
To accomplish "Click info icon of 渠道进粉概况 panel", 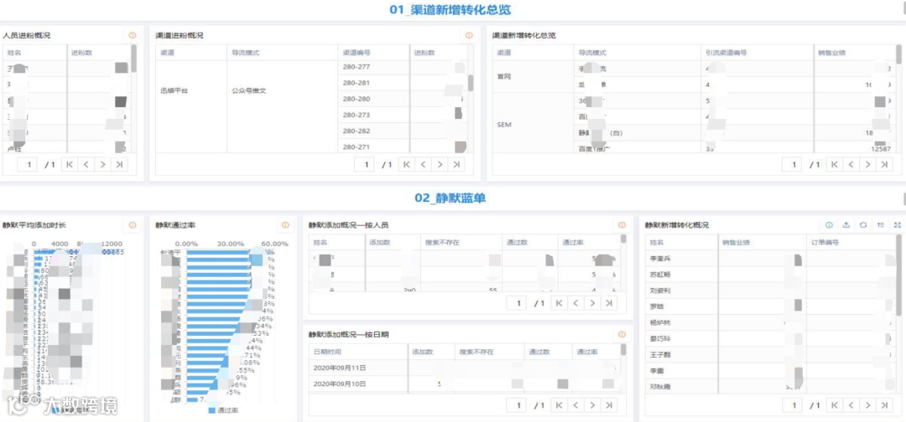I will click(469, 35).
